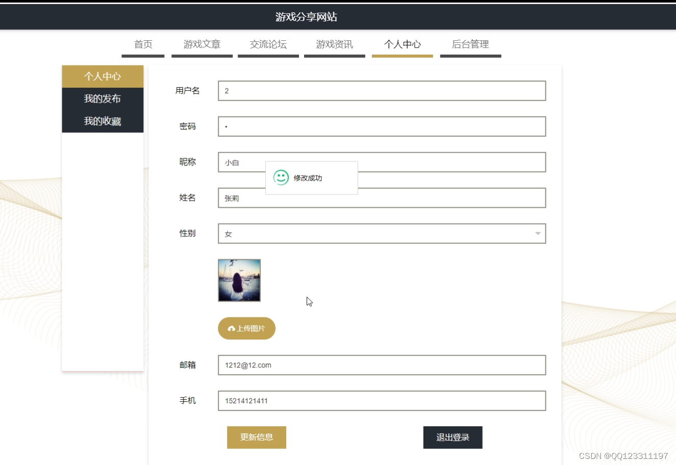Click the 邮箱 email input field

pyautogui.click(x=381, y=365)
